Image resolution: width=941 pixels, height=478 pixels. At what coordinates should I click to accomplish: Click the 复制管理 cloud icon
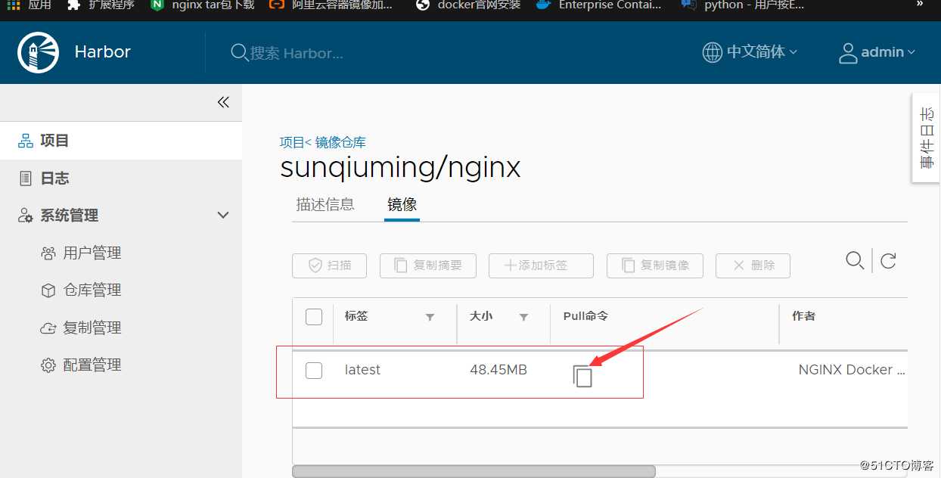tap(48, 328)
